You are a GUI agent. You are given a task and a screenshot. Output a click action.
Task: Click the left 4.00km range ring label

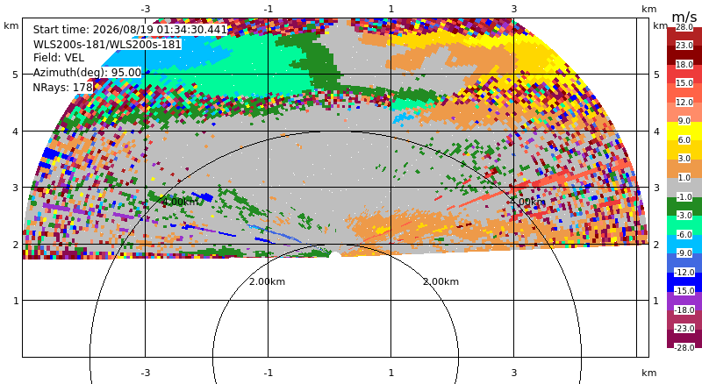click(x=180, y=202)
